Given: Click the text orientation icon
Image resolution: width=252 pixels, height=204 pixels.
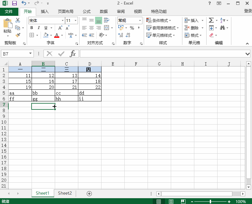Looking at the screenshot, I should tap(102, 35).
